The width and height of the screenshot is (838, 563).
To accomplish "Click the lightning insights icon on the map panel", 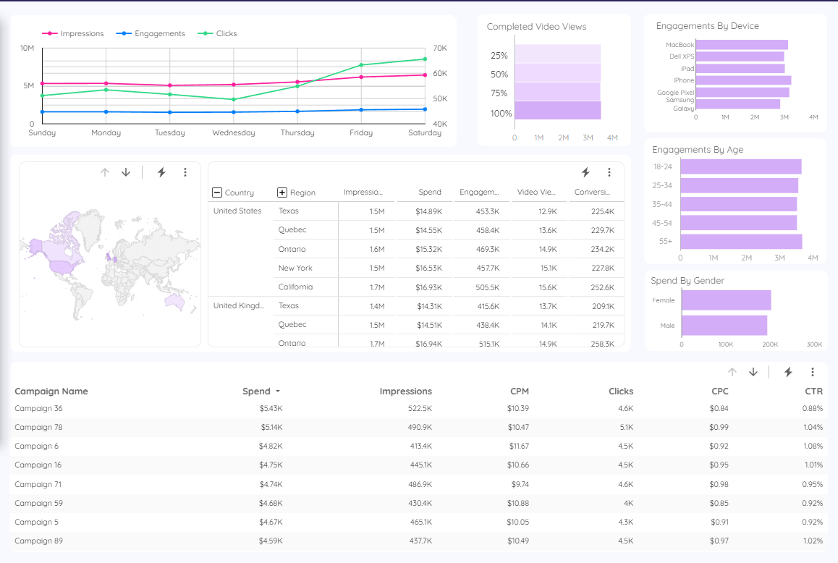I will pyautogui.click(x=161, y=172).
